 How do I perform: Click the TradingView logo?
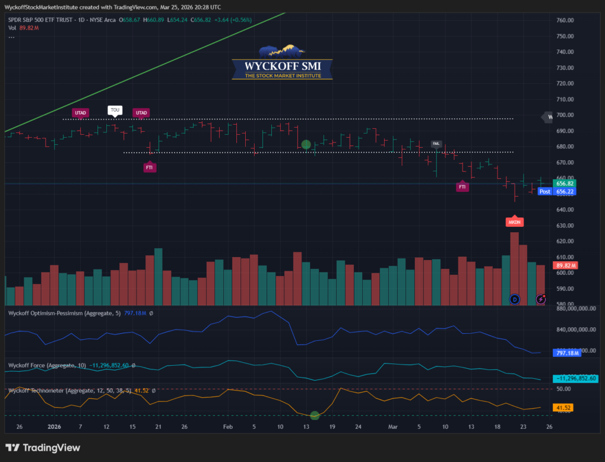click(43, 448)
